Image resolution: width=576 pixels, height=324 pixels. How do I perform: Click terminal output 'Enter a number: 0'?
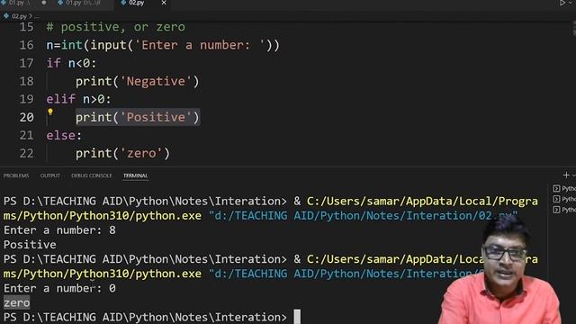[x=59, y=288]
